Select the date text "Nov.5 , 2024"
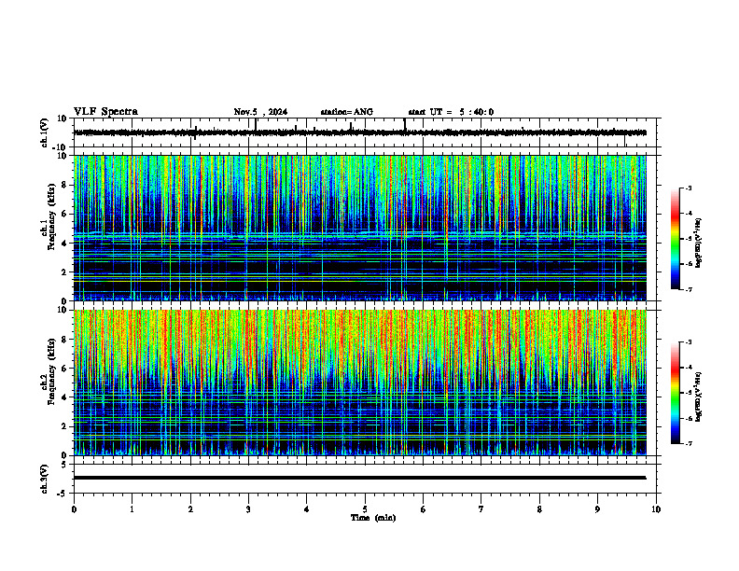Image resolution: width=739 pixels, height=571 pixels. (260, 112)
